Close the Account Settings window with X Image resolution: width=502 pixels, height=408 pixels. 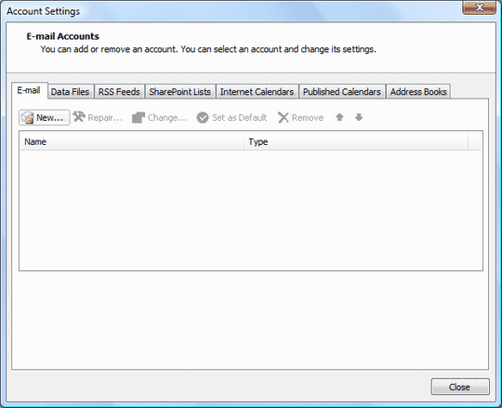(x=479, y=7)
